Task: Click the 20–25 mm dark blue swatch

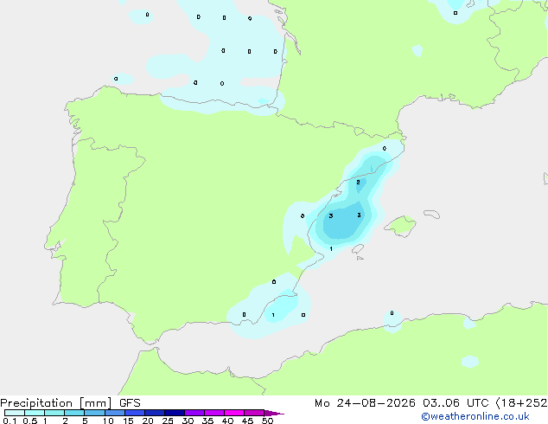Action: 155,413
